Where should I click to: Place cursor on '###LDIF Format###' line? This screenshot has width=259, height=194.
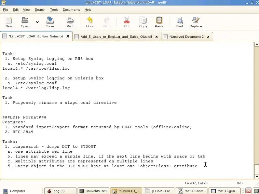coord(24,117)
